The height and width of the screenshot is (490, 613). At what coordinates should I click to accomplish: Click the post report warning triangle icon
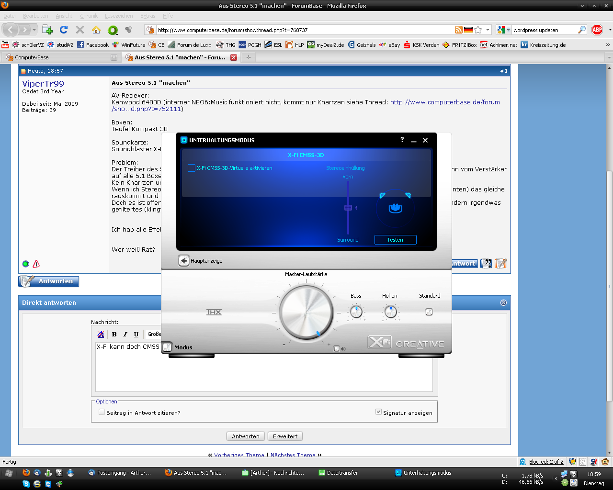pos(36,264)
